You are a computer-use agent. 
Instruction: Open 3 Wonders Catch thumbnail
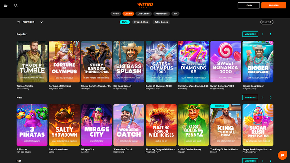click(x=129, y=125)
